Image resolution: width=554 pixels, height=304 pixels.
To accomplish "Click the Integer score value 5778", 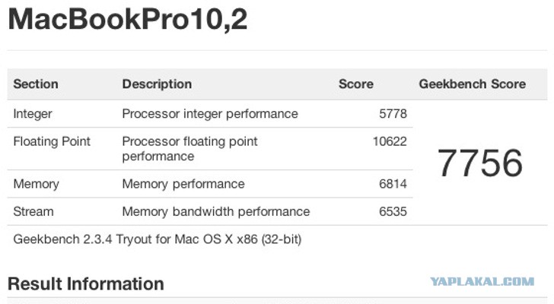I will click(393, 114).
